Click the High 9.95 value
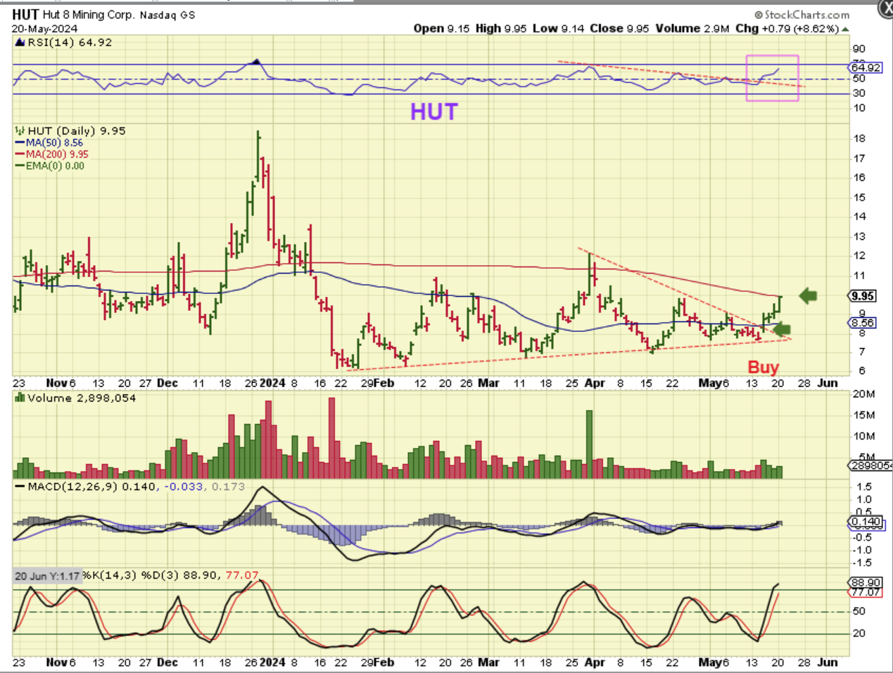 pos(502,29)
